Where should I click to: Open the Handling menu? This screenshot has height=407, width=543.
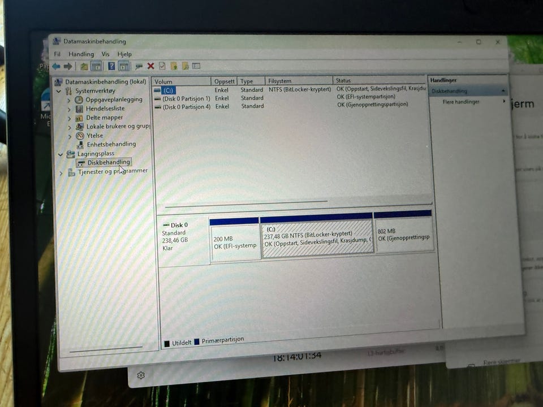(x=81, y=54)
